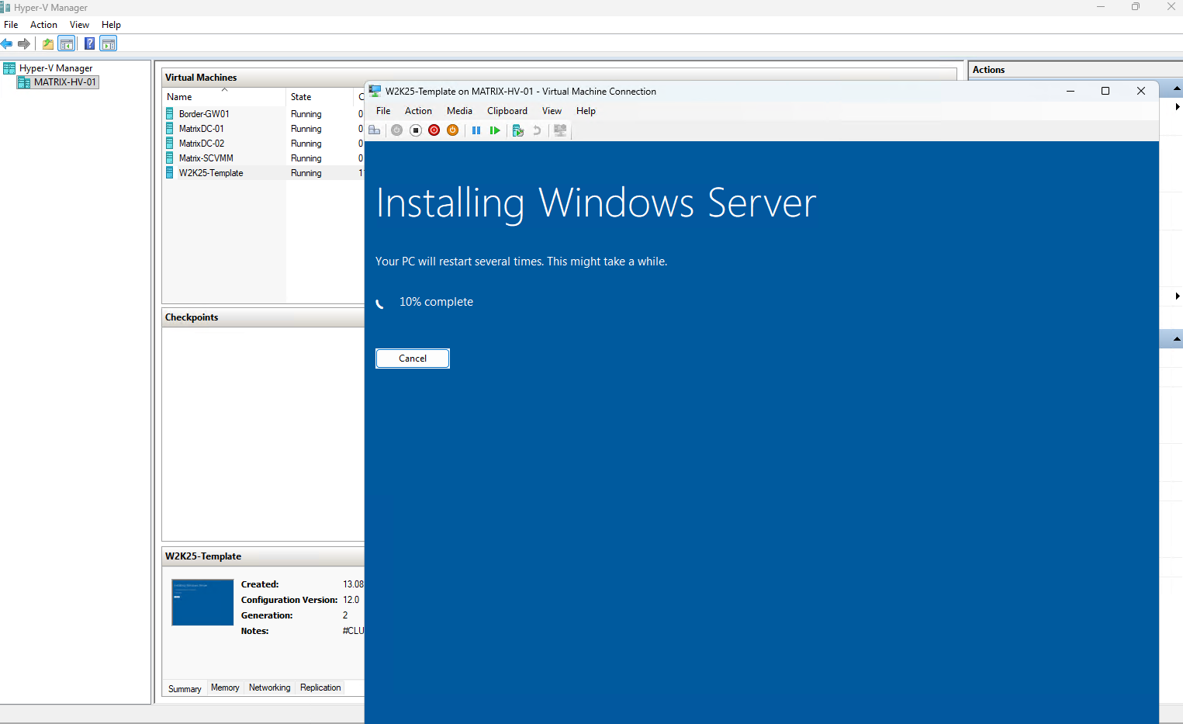The height and width of the screenshot is (724, 1183).
Task: Click the W2K25-Template VM icon
Action: click(170, 173)
